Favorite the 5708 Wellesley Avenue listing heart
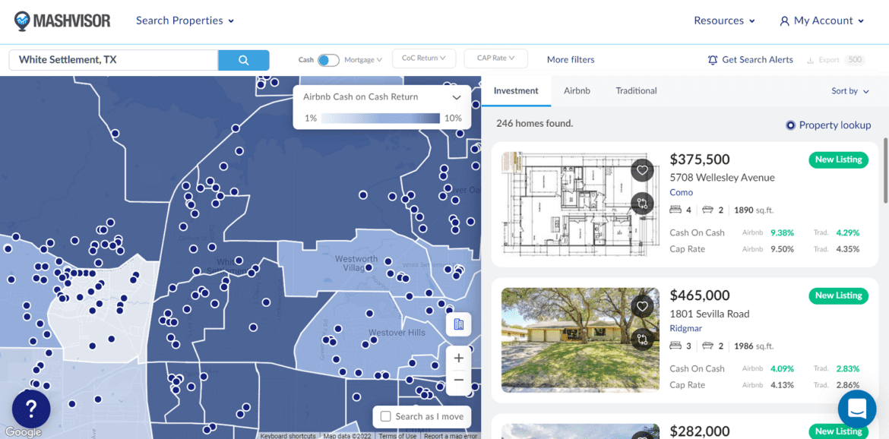The image size is (889, 439). pyautogui.click(x=642, y=170)
